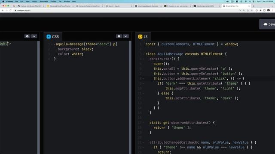The width and height of the screenshot is (275, 154).
Task: Go forward in browser history
Action: point(6,10)
